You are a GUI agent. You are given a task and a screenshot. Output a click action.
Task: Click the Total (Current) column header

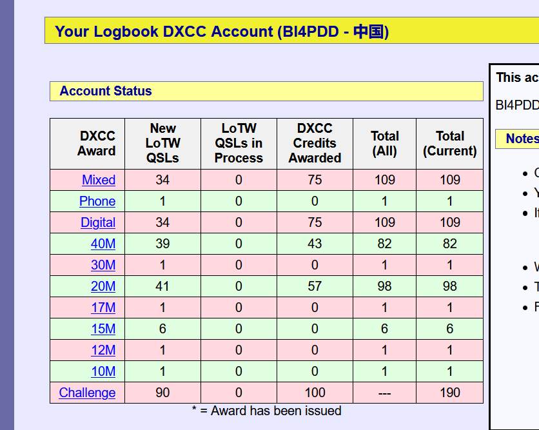pos(449,143)
